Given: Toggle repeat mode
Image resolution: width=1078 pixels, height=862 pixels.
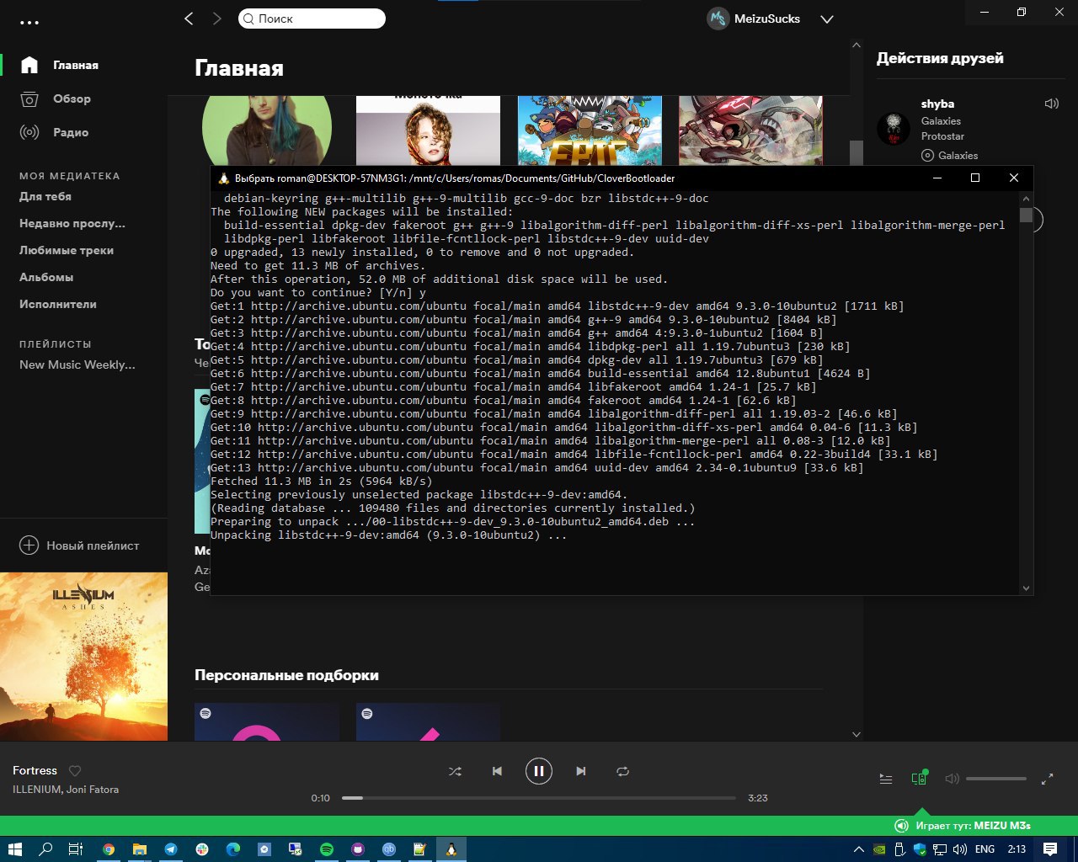Looking at the screenshot, I should coord(623,771).
